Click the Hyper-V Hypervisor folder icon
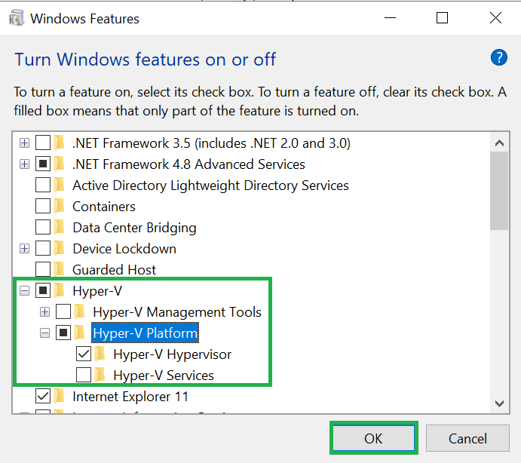521x463 pixels. (101, 354)
